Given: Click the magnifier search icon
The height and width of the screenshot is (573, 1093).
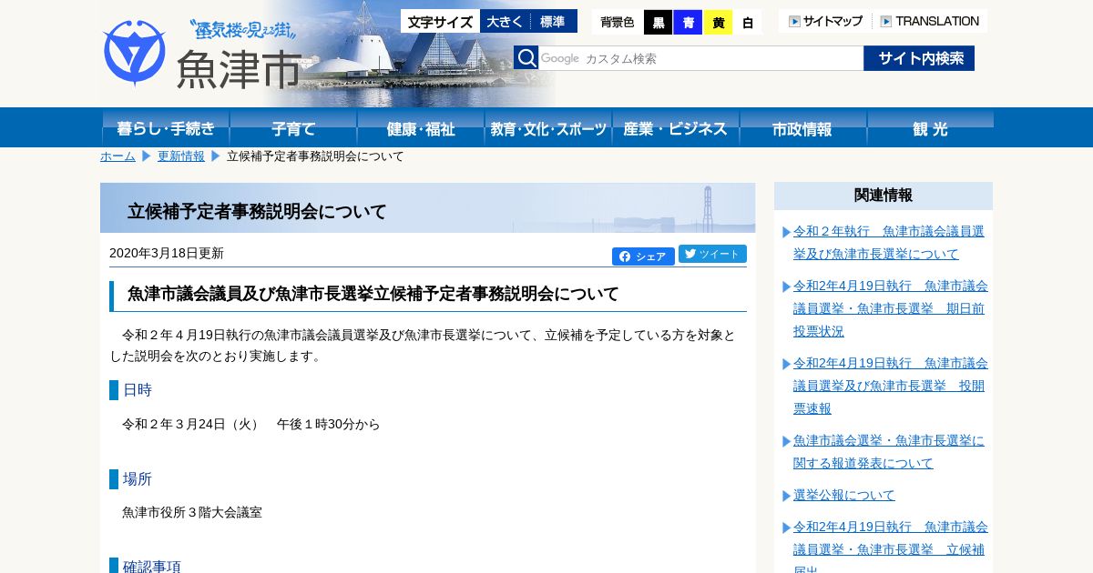Looking at the screenshot, I should tap(526, 58).
